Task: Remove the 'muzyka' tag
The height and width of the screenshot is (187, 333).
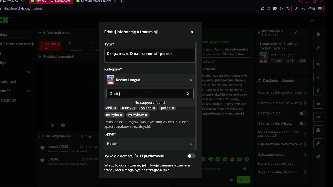Action: coord(121,115)
